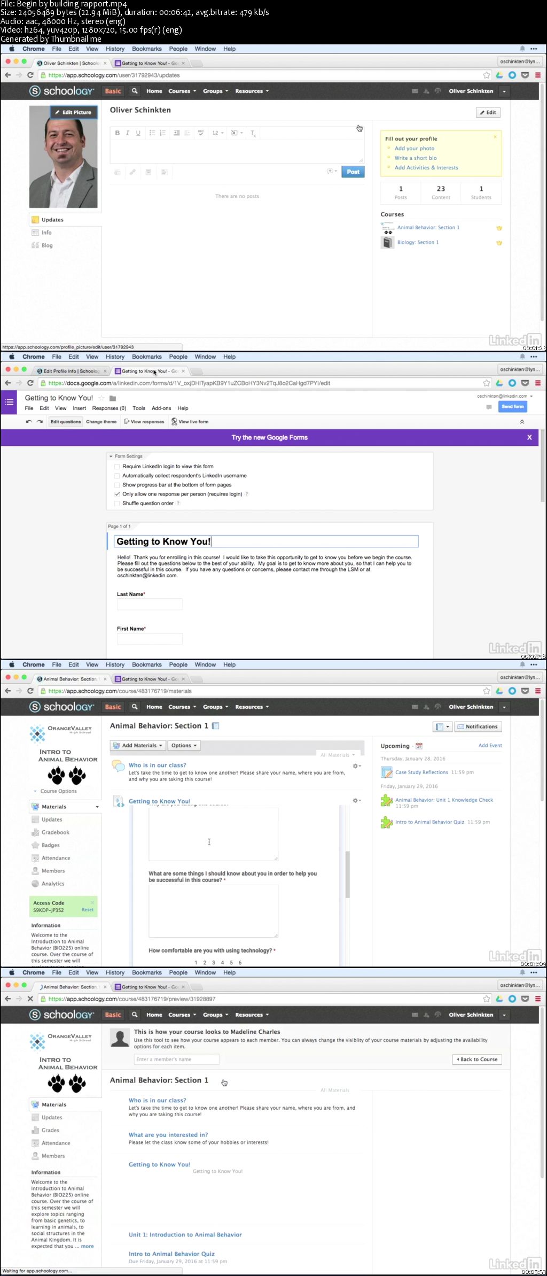Open the Tools menu in Google Forms
Image resolution: width=547 pixels, height=1276 pixels.
[x=139, y=408]
